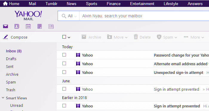Viewport: 209px width, 111px height.
Task: Open the Archive folder in sidebar
Action: [12, 74]
